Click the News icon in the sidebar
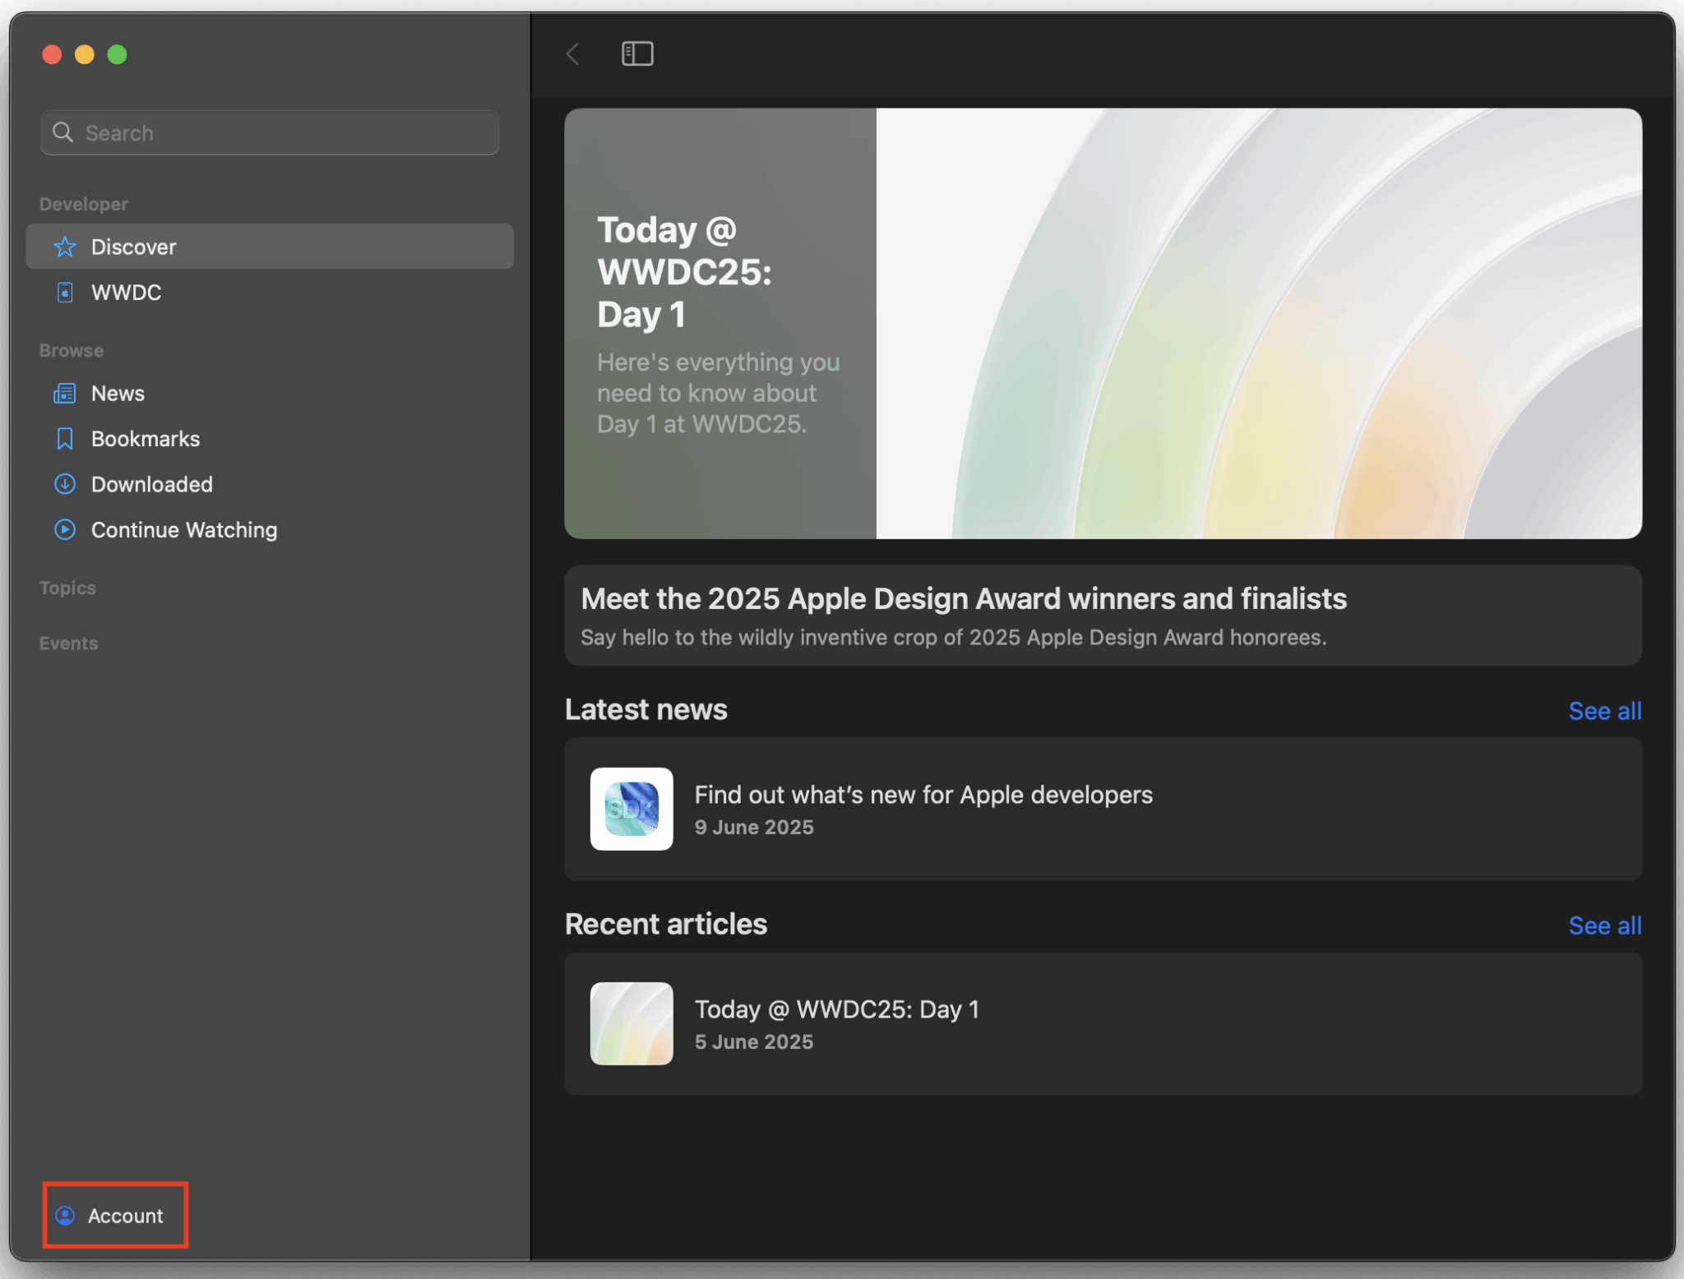The height and width of the screenshot is (1279, 1684). coord(65,393)
